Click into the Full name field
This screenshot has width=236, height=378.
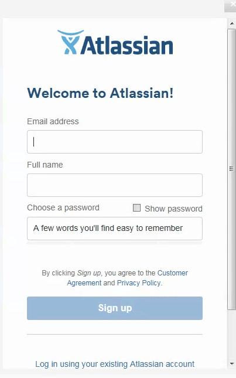coord(115,185)
